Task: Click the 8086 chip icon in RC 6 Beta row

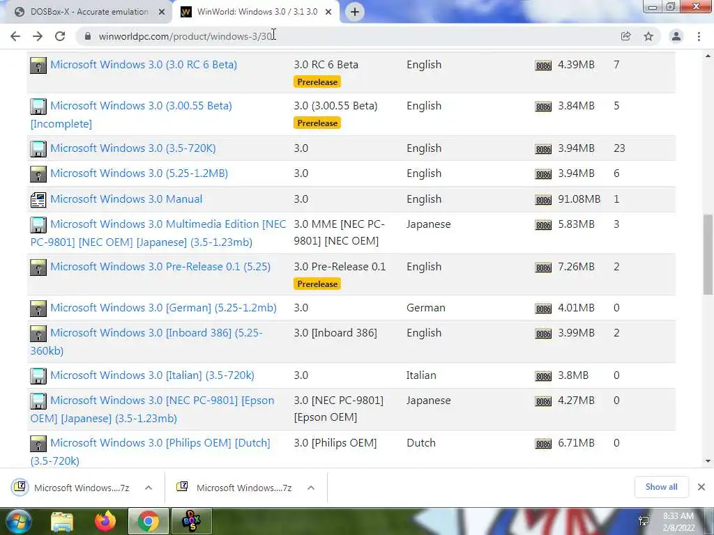Action: [543, 65]
